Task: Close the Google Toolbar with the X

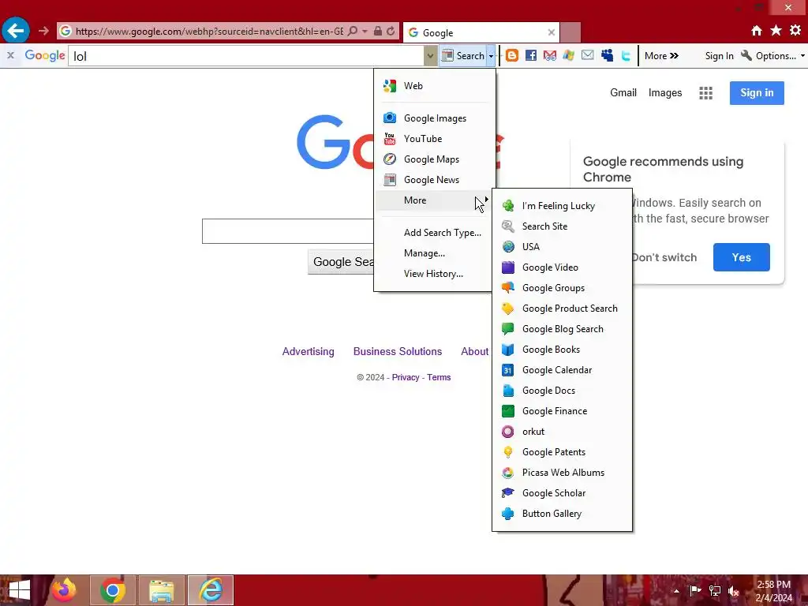Action: (x=10, y=55)
